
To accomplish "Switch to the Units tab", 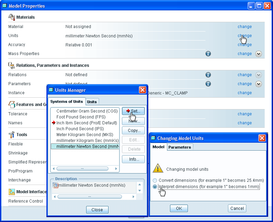I will 92,101.
